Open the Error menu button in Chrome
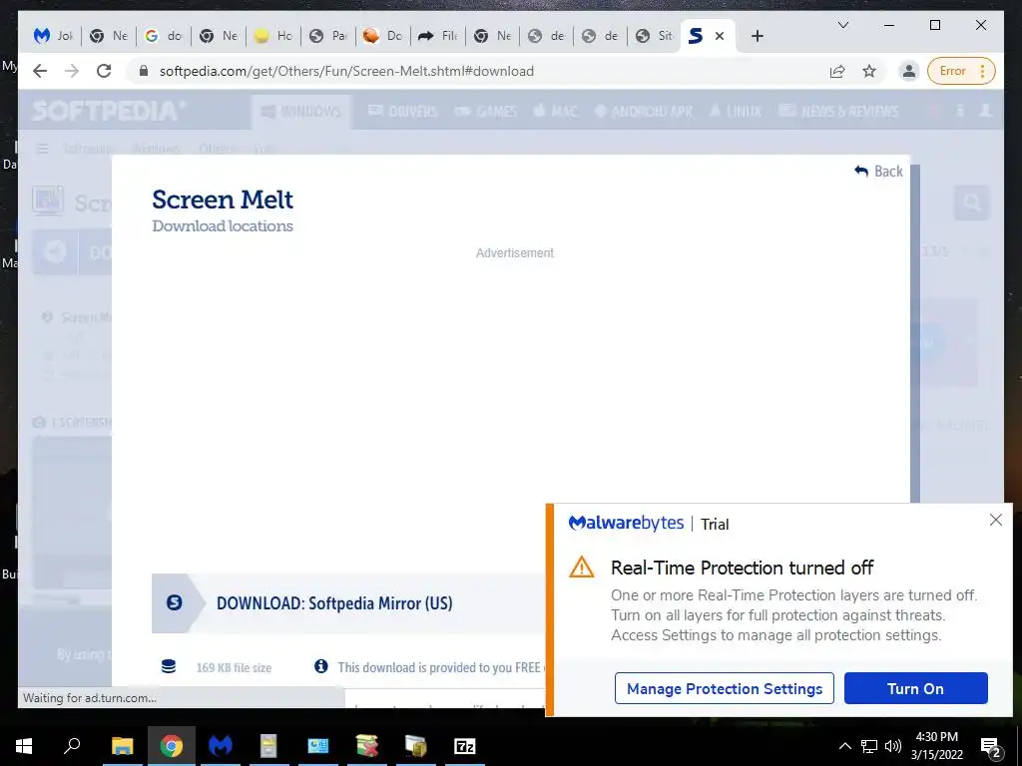This screenshot has width=1022, height=766. click(x=959, y=71)
